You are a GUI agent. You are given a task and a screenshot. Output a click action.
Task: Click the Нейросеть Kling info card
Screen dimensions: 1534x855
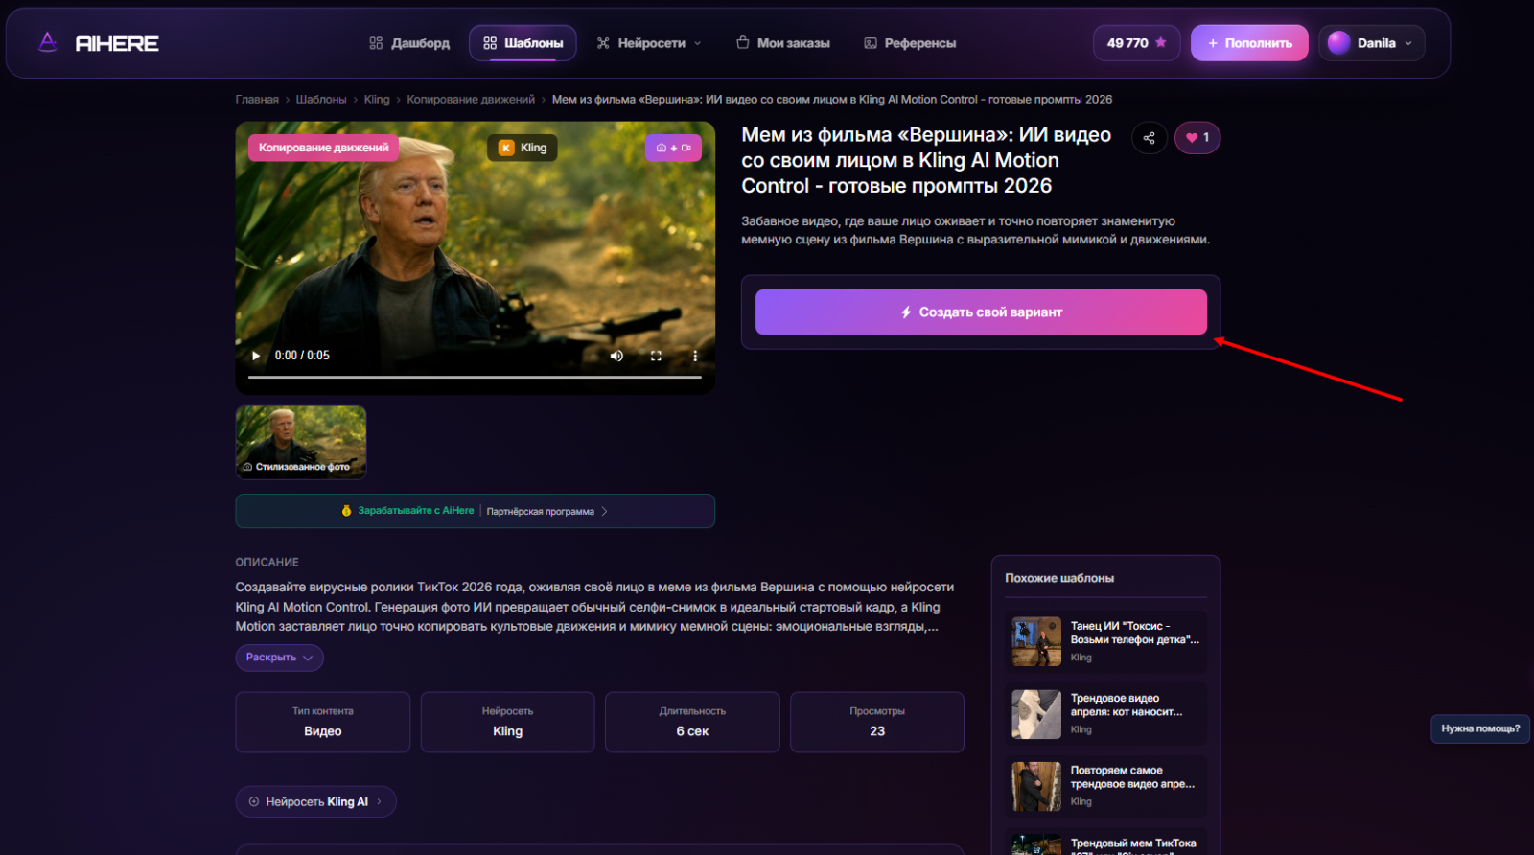pyautogui.click(x=507, y=722)
